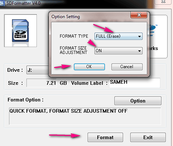Viewport: 173px width, 146px height.
Task: Open the Option button in Format Option
Action: click(x=138, y=101)
